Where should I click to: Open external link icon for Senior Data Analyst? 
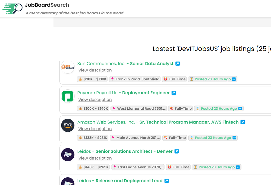tap(178, 64)
